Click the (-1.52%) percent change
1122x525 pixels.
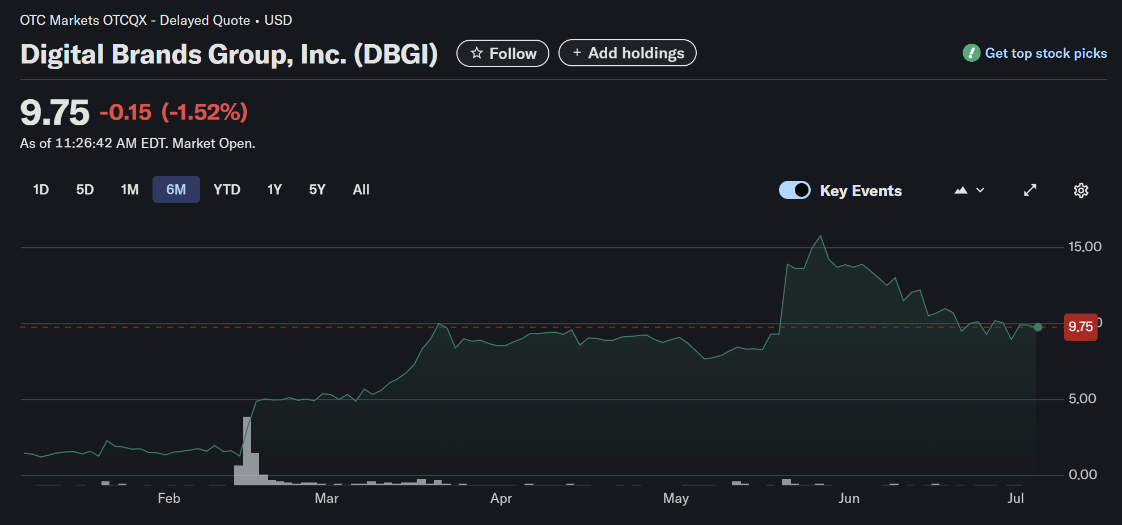coord(205,112)
